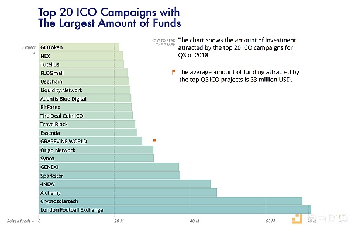Click the orange flag marker beside GRAPEVINE WORLD
The width and height of the screenshot is (351, 227).
pyautogui.click(x=154, y=141)
